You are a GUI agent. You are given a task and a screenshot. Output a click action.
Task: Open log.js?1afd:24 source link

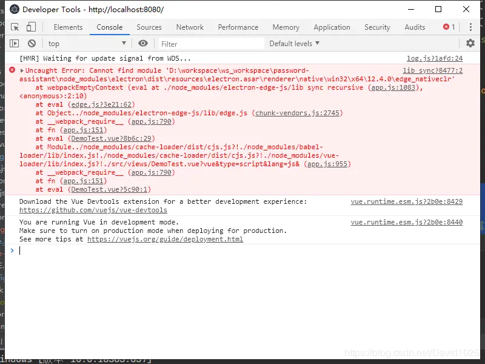(435, 58)
